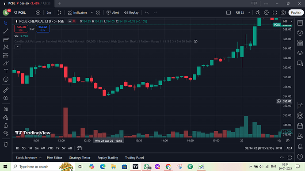
Task: Take a snapshot with the camera icon
Action: 283,13
